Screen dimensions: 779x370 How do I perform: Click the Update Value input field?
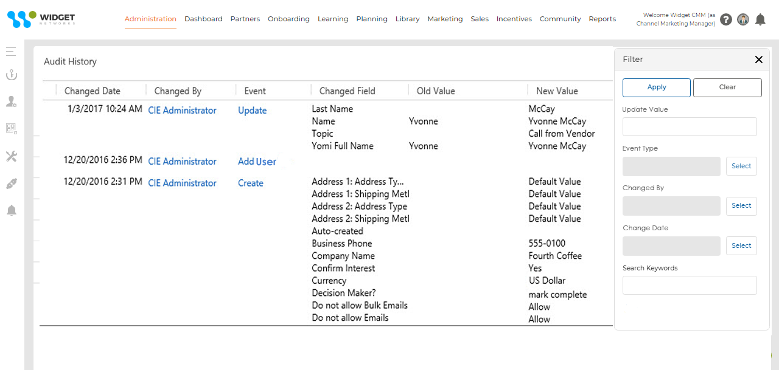click(690, 127)
